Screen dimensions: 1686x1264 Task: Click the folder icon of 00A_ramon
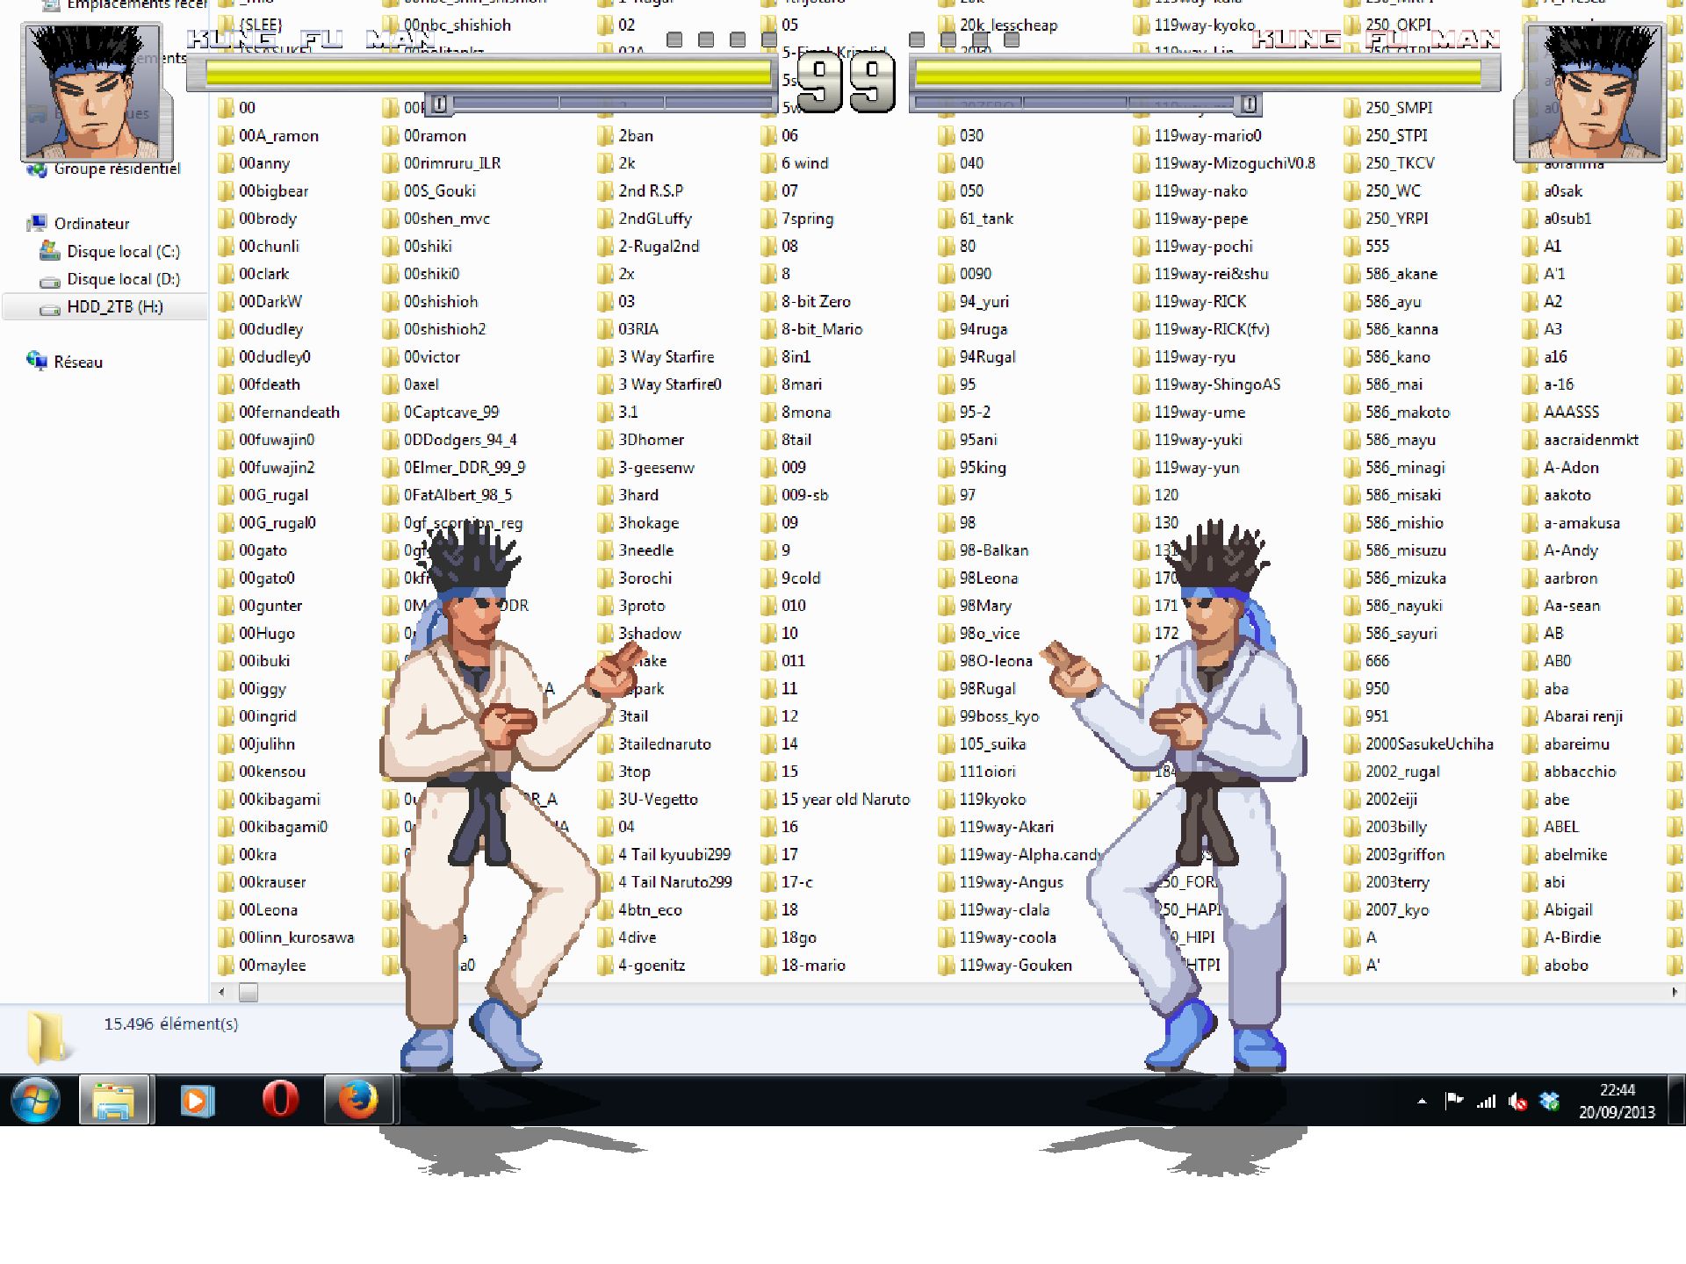pos(226,136)
